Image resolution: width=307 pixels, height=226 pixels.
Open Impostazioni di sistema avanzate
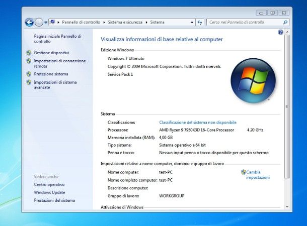tap(55, 85)
